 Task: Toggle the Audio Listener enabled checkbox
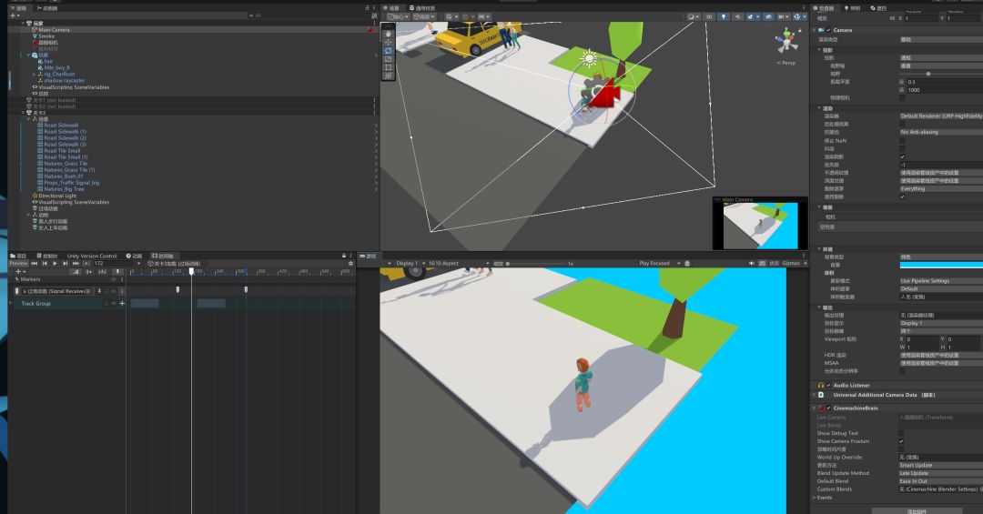click(828, 386)
